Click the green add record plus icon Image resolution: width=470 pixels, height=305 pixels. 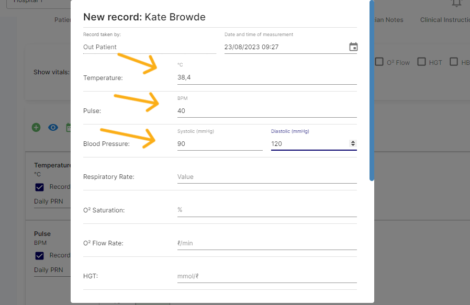(x=36, y=127)
